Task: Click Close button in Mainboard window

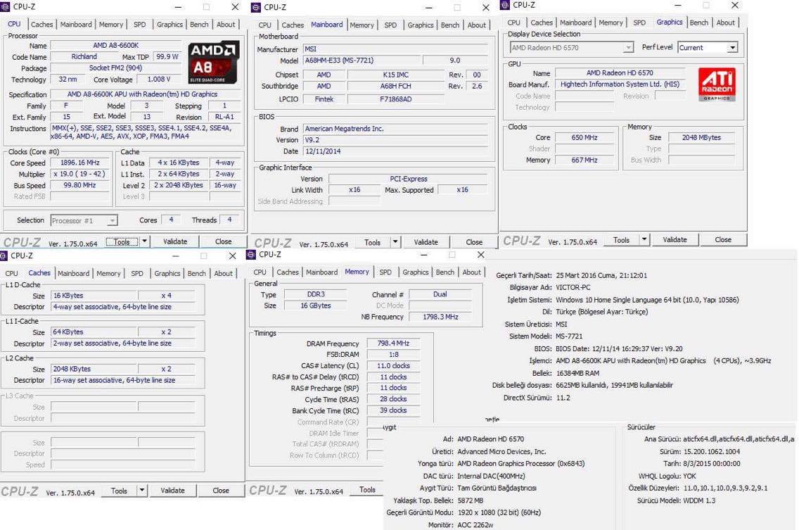Action: [x=474, y=242]
